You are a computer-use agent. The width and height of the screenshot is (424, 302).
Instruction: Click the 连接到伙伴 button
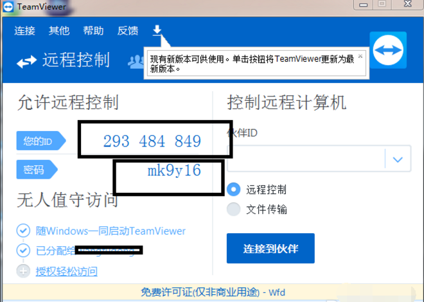tap(270, 248)
